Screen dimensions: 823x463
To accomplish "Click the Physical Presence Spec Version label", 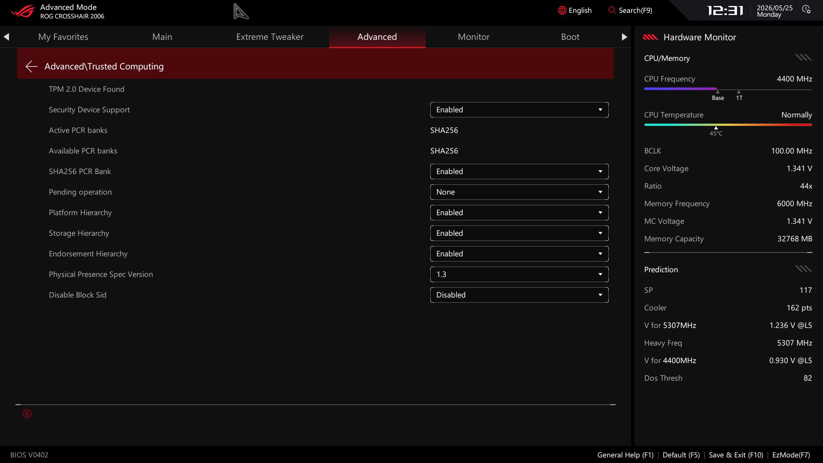I will coord(101,274).
